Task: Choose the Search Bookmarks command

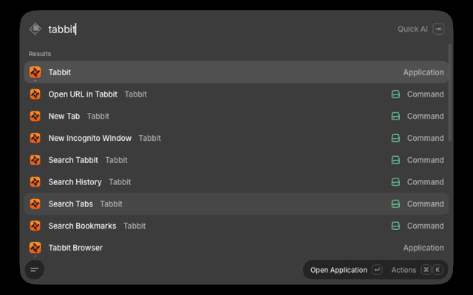Action: click(x=236, y=226)
